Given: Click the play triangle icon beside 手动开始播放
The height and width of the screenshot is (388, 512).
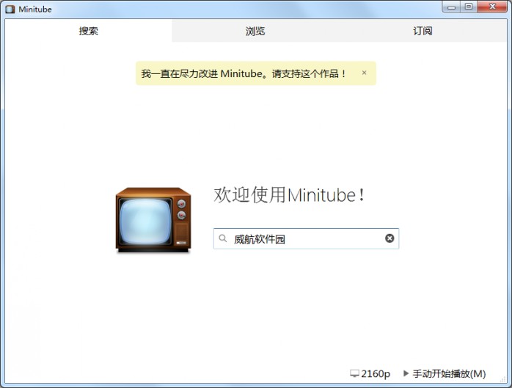Looking at the screenshot, I should (x=406, y=373).
